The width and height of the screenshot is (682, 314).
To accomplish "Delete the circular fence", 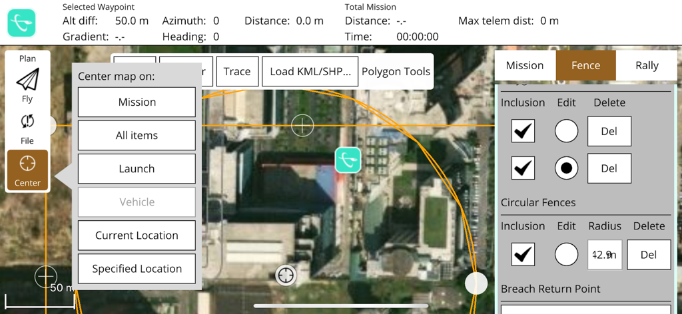I will (649, 255).
